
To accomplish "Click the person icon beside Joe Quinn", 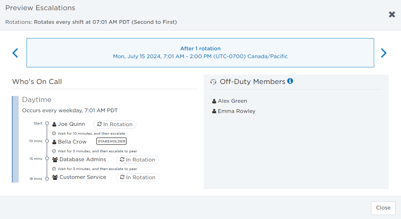I will click(54, 124).
